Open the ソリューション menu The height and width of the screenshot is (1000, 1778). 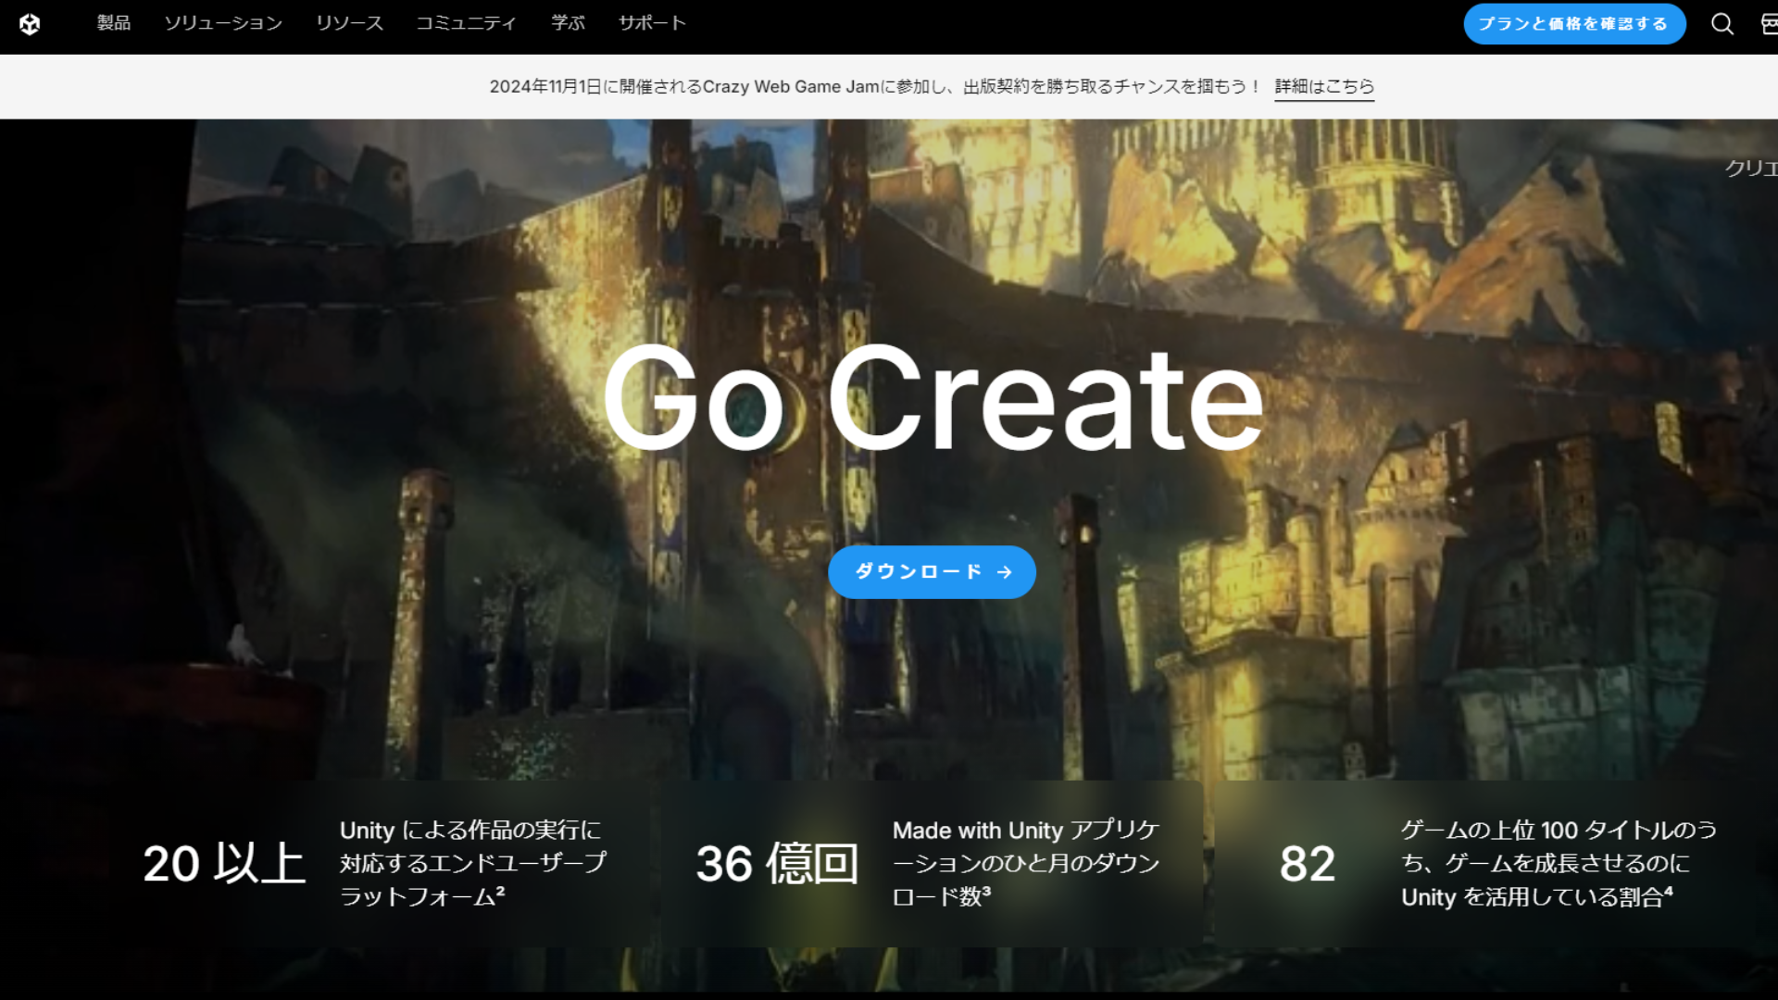pyautogui.click(x=223, y=23)
